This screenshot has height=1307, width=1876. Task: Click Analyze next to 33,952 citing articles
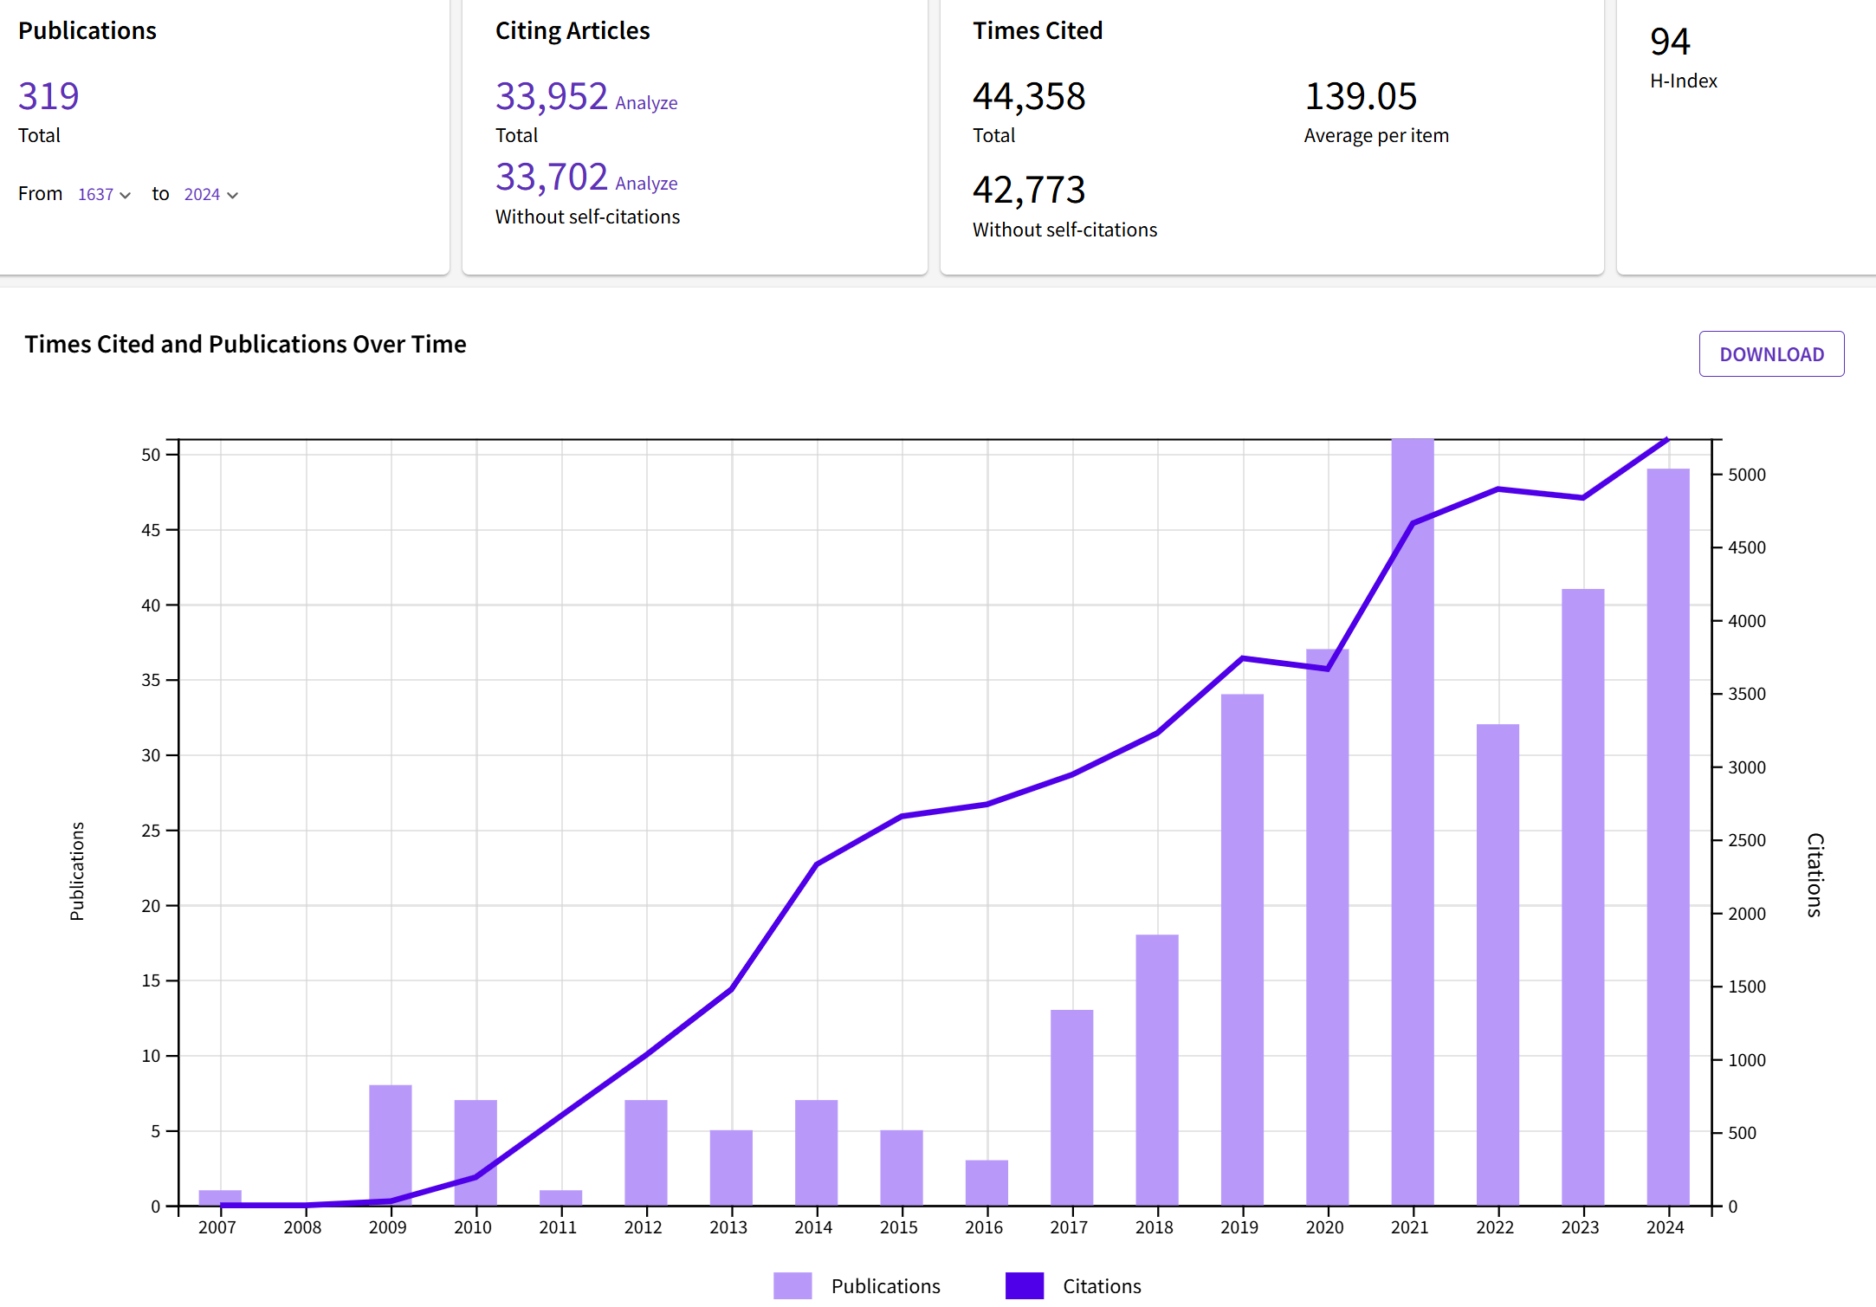[646, 103]
